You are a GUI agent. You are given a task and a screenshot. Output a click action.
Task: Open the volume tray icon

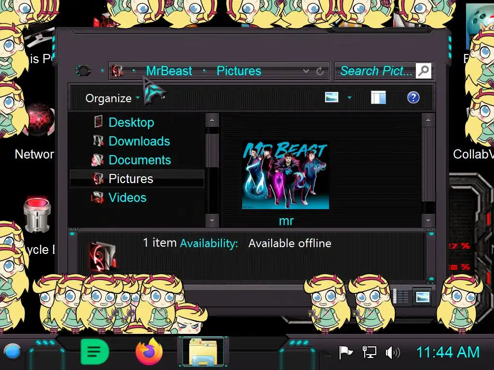click(x=393, y=353)
